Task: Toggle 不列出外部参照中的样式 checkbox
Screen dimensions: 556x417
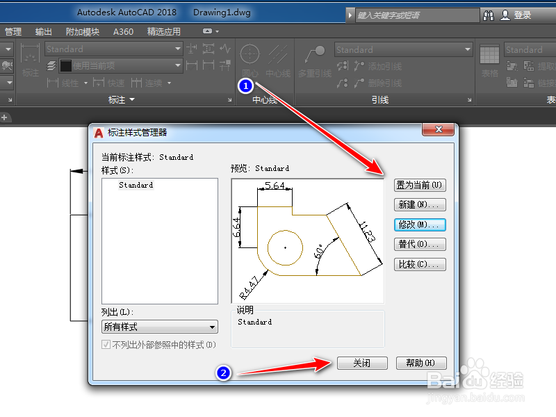Action: coord(106,344)
